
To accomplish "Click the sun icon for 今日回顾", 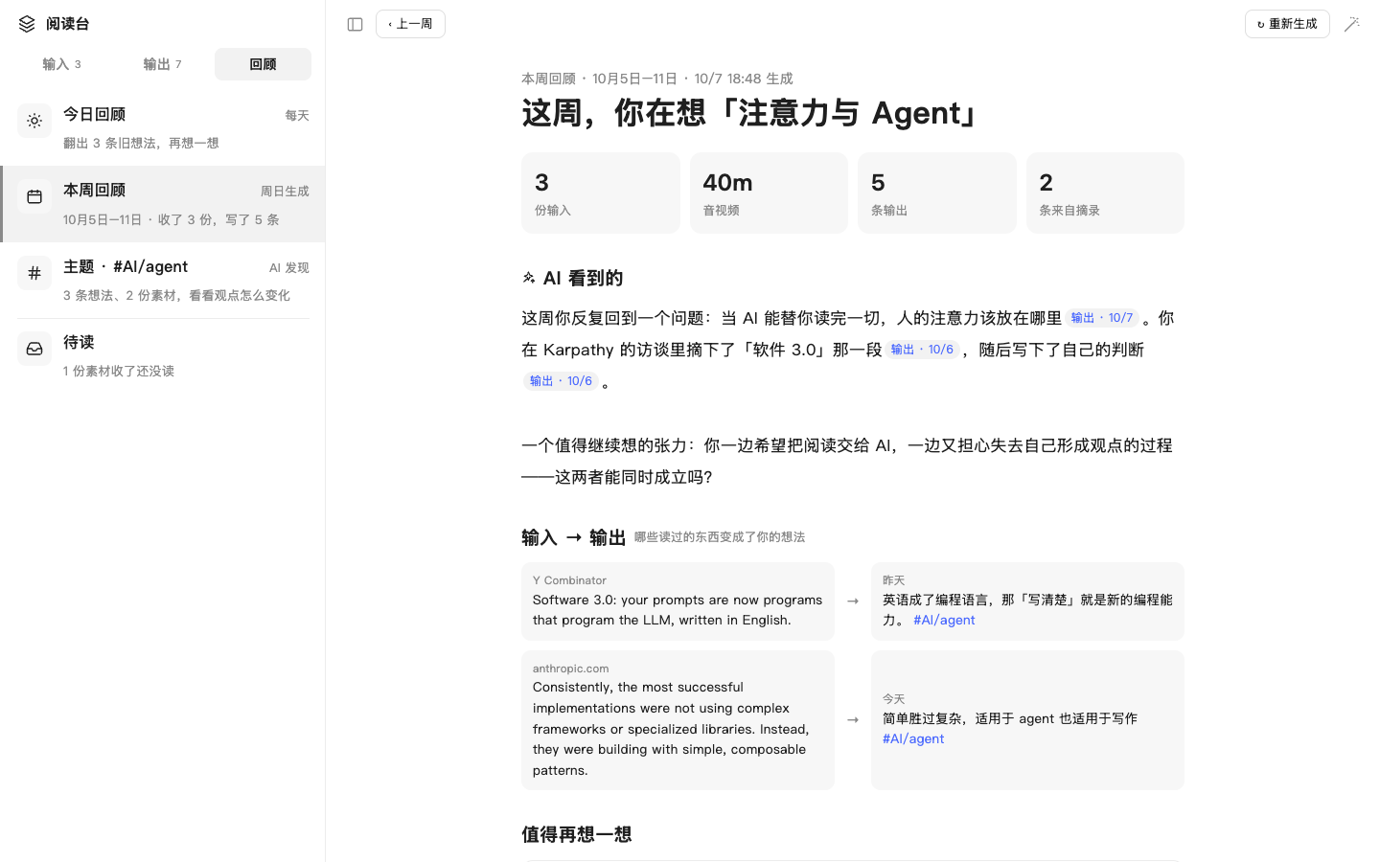I will tap(34, 121).
